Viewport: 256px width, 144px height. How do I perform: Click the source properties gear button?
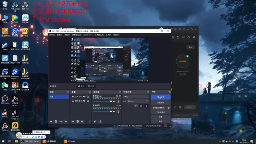[x=81, y=86]
